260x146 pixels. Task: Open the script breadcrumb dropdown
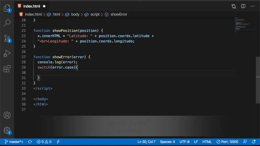coord(95,15)
